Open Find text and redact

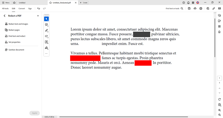(15, 36)
